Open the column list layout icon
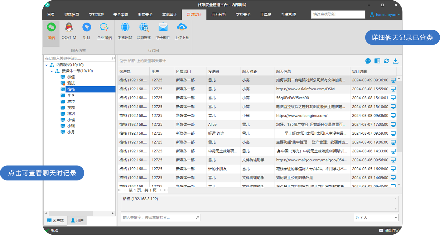This screenshot has height=235, width=440. 377,61
